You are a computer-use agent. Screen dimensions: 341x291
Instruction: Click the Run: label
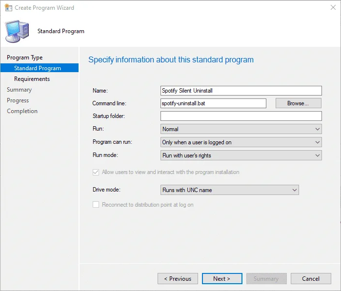(x=98, y=129)
